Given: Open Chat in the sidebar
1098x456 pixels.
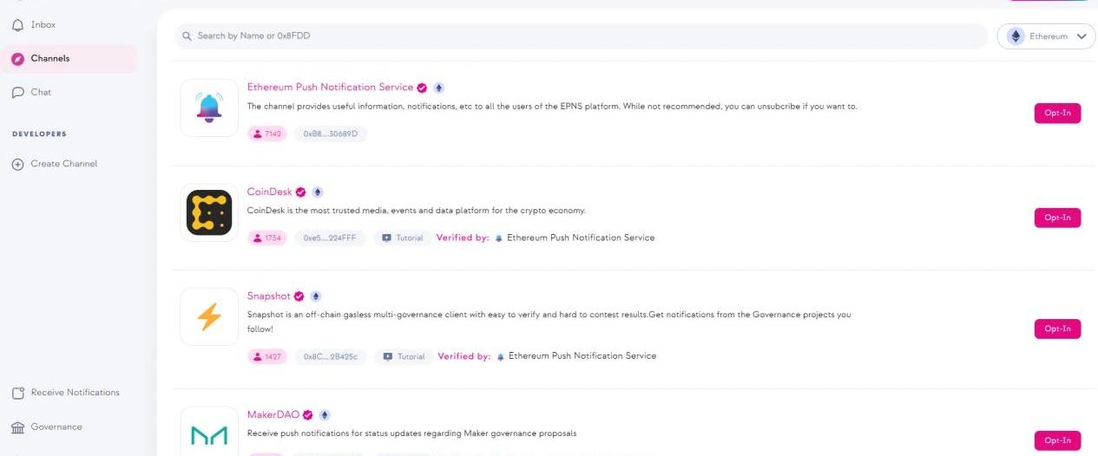Looking at the screenshot, I should click(41, 93).
